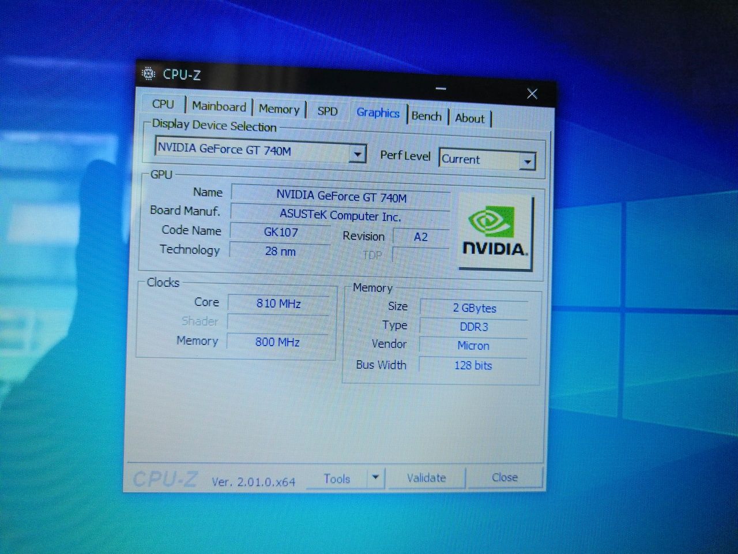
Task: Click the empty Shader clock field
Action: tap(278, 323)
